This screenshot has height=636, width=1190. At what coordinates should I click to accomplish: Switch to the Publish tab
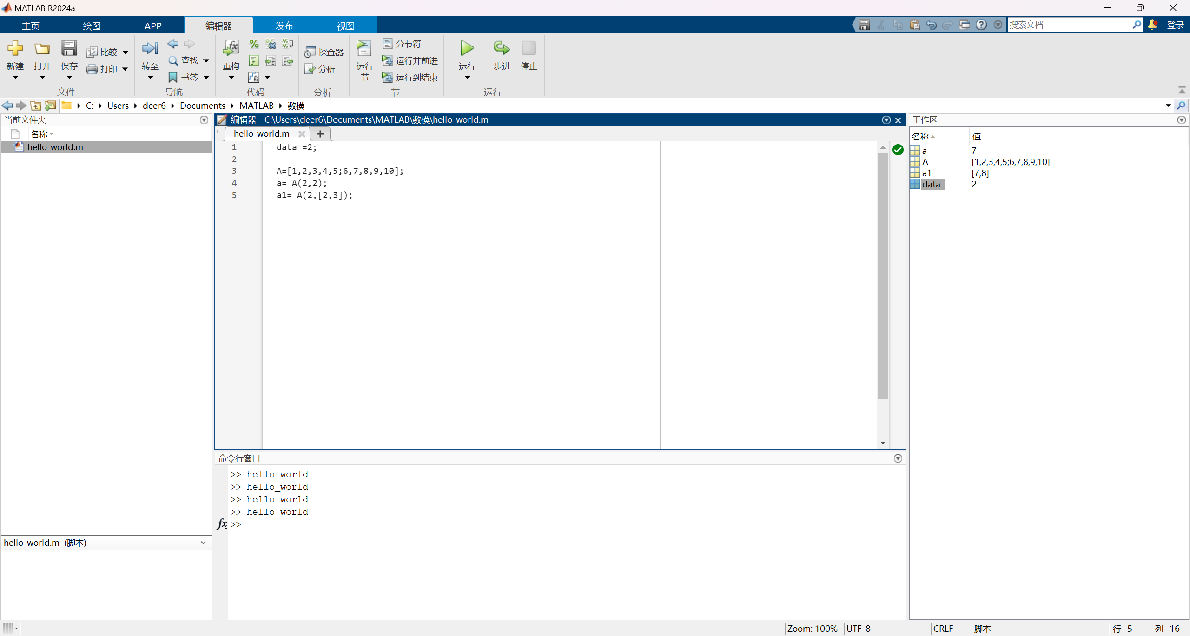click(284, 26)
